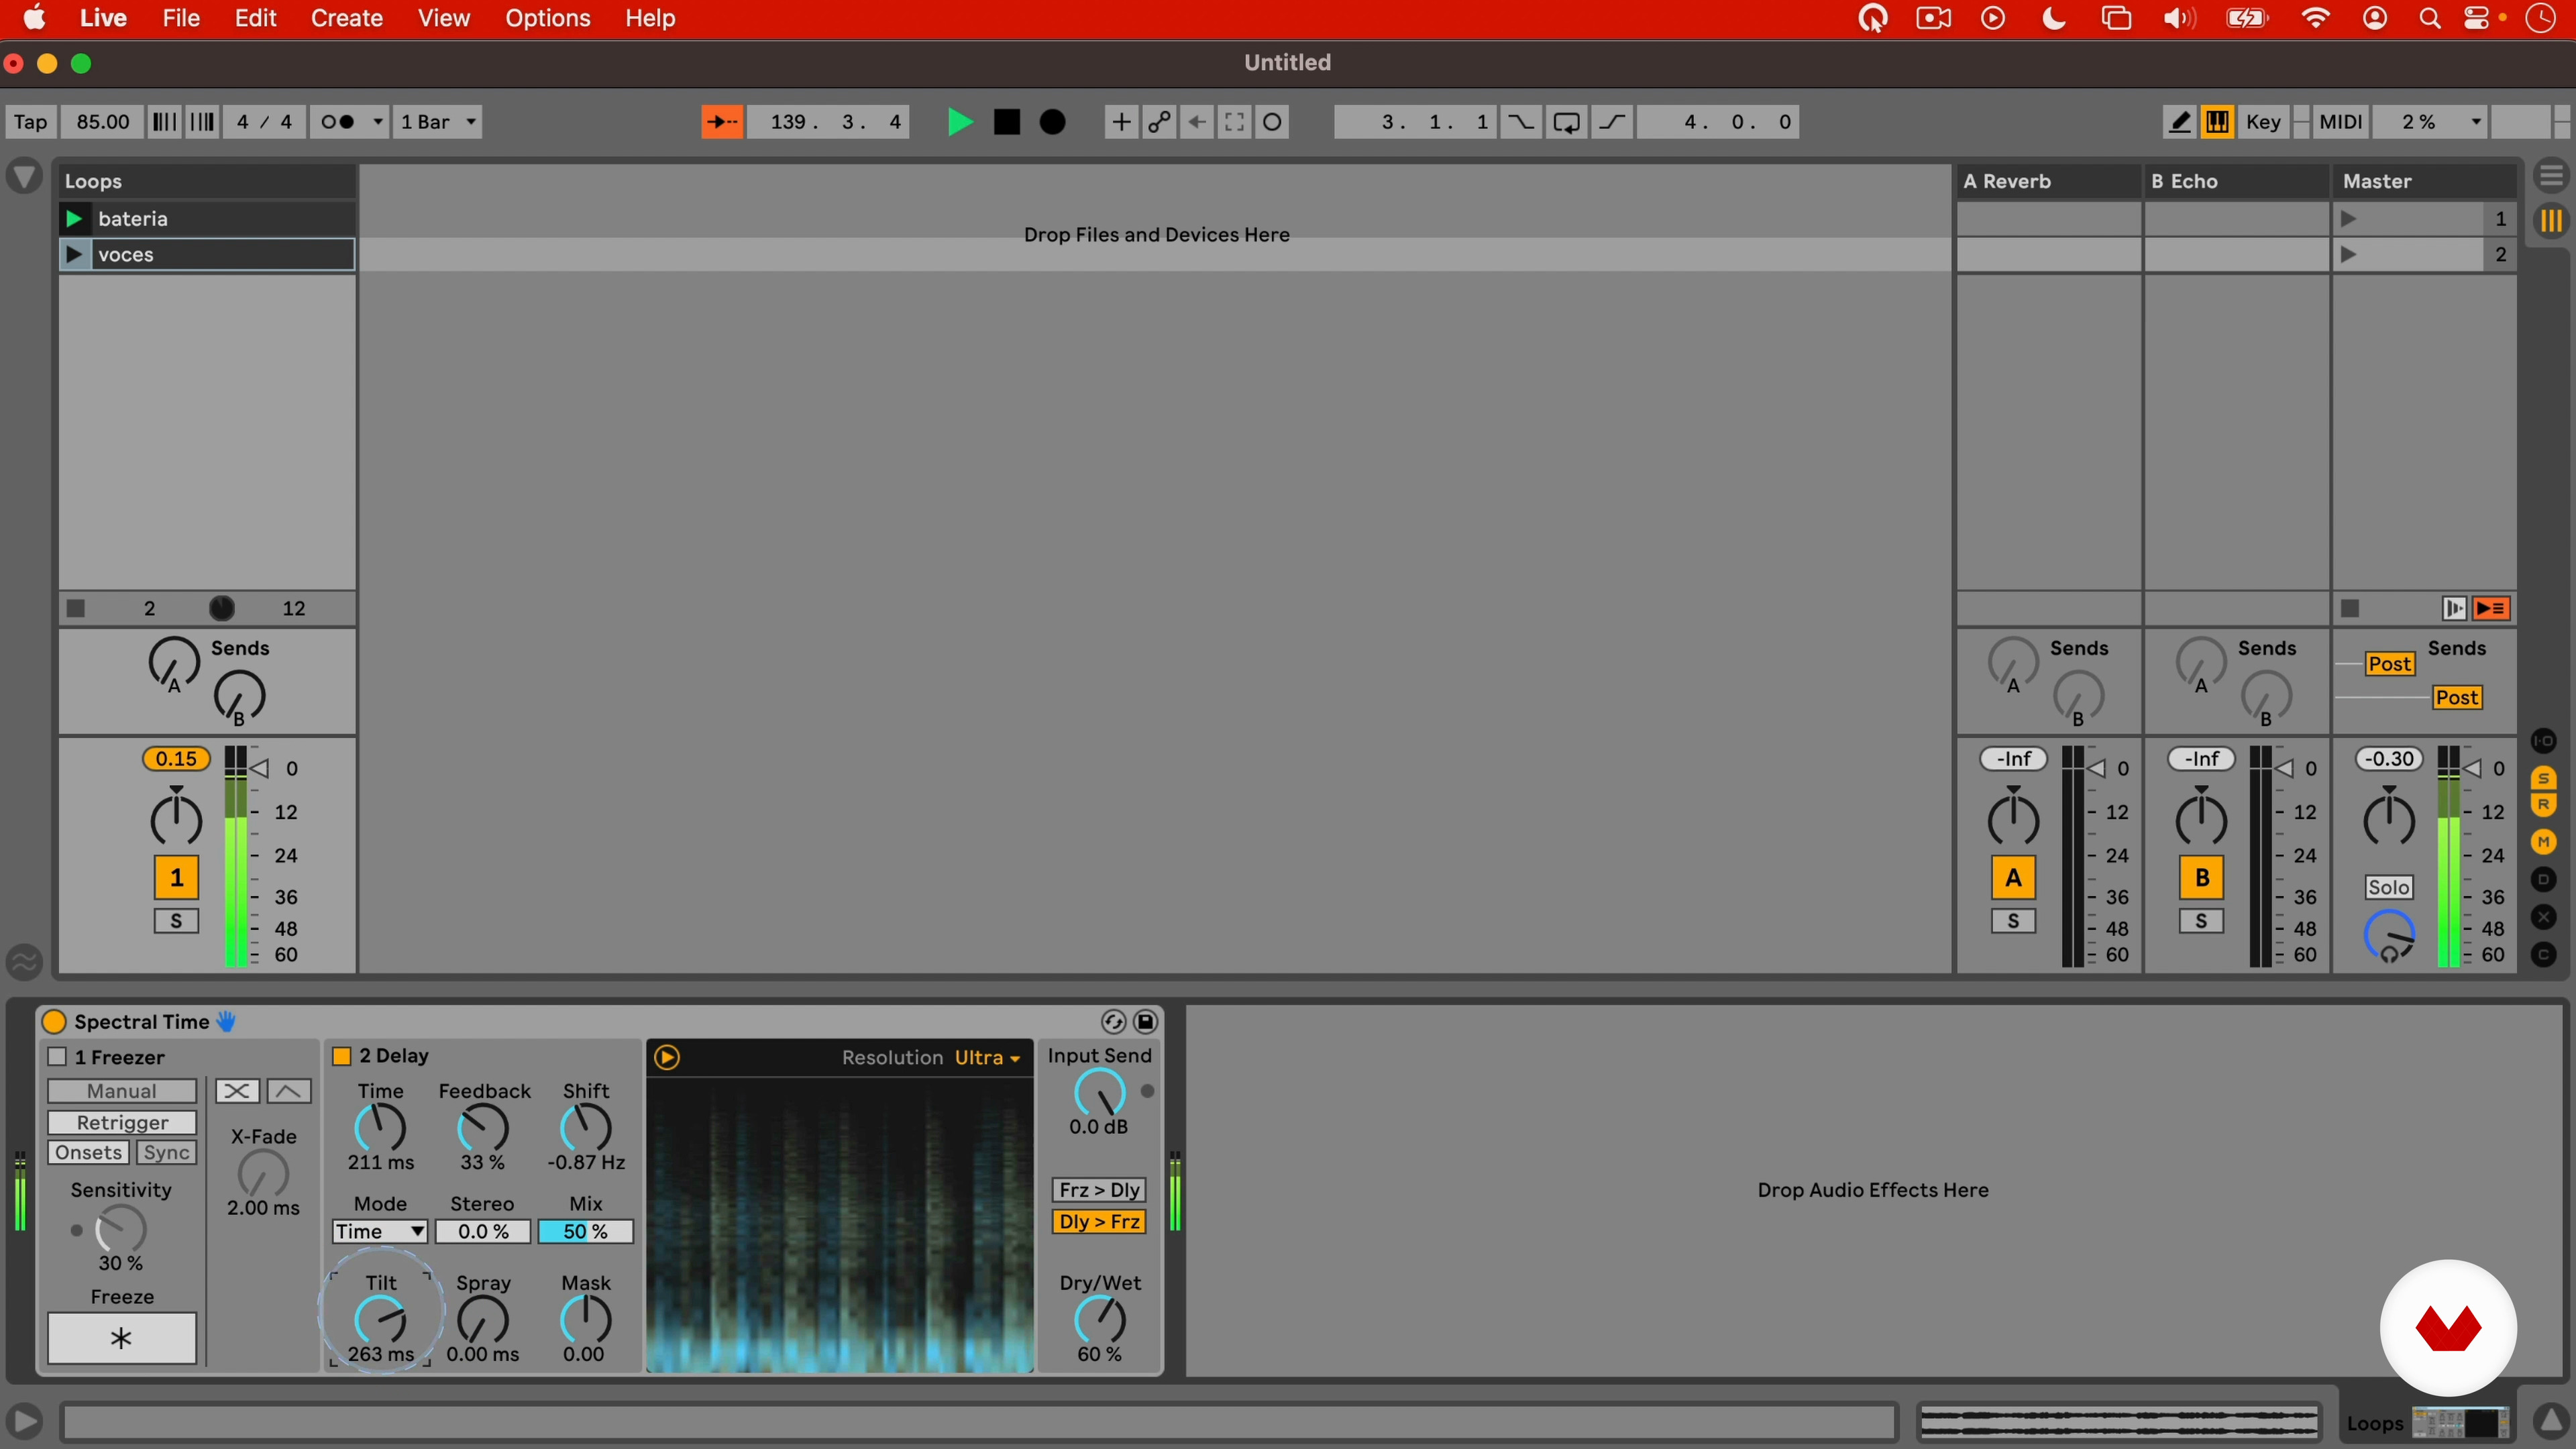
Task: Enable Draw Mode pencil icon
Action: click(x=2179, y=122)
